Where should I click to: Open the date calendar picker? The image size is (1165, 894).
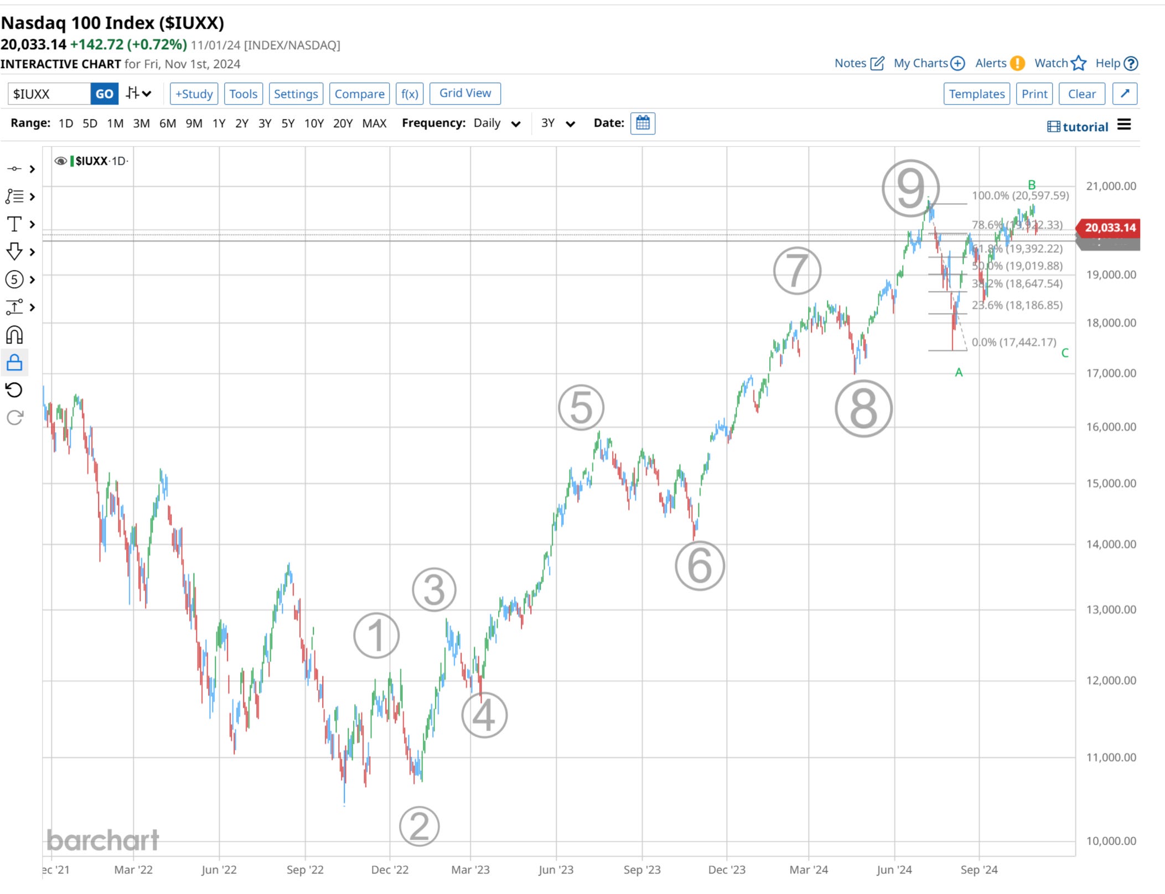(x=643, y=123)
